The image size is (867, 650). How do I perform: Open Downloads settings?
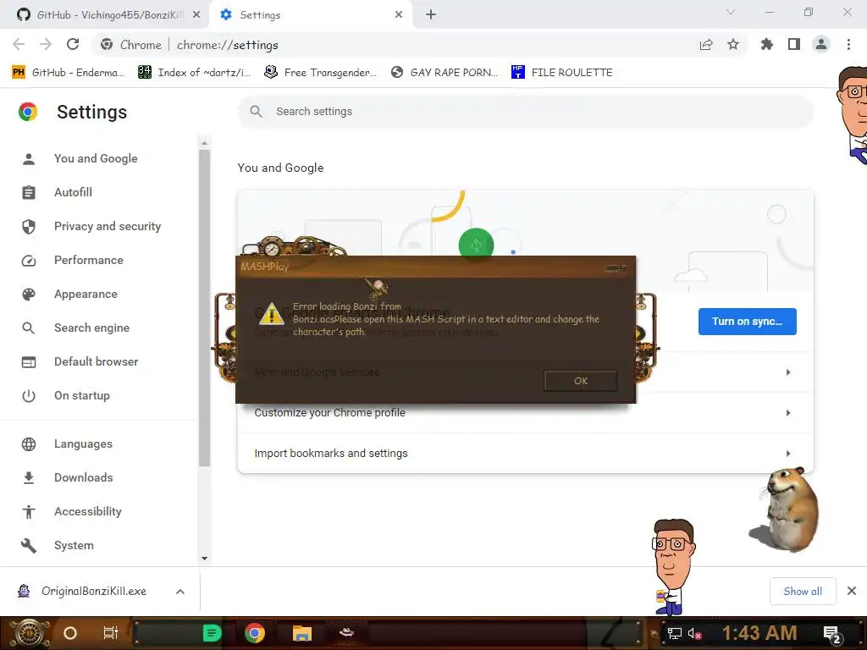(x=84, y=477)
